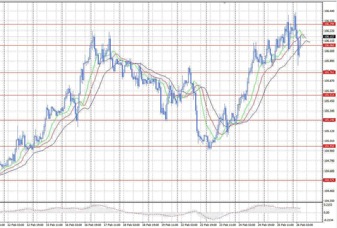Click the 106.440 price scale value

[329, 11]
